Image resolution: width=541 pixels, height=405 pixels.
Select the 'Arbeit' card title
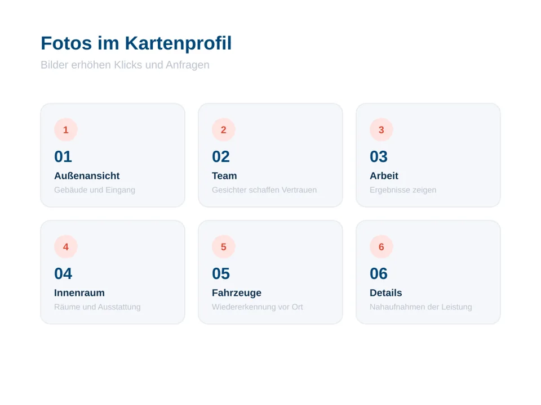[x=384, y=175]
